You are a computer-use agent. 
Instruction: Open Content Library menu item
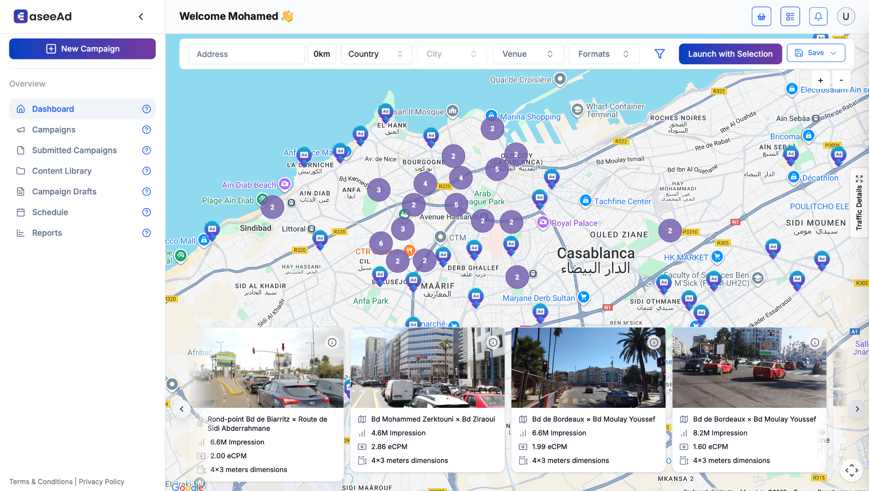62,171
